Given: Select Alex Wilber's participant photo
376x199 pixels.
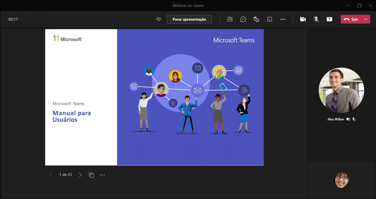Looking at the screenshot, I should coord(341,90).
